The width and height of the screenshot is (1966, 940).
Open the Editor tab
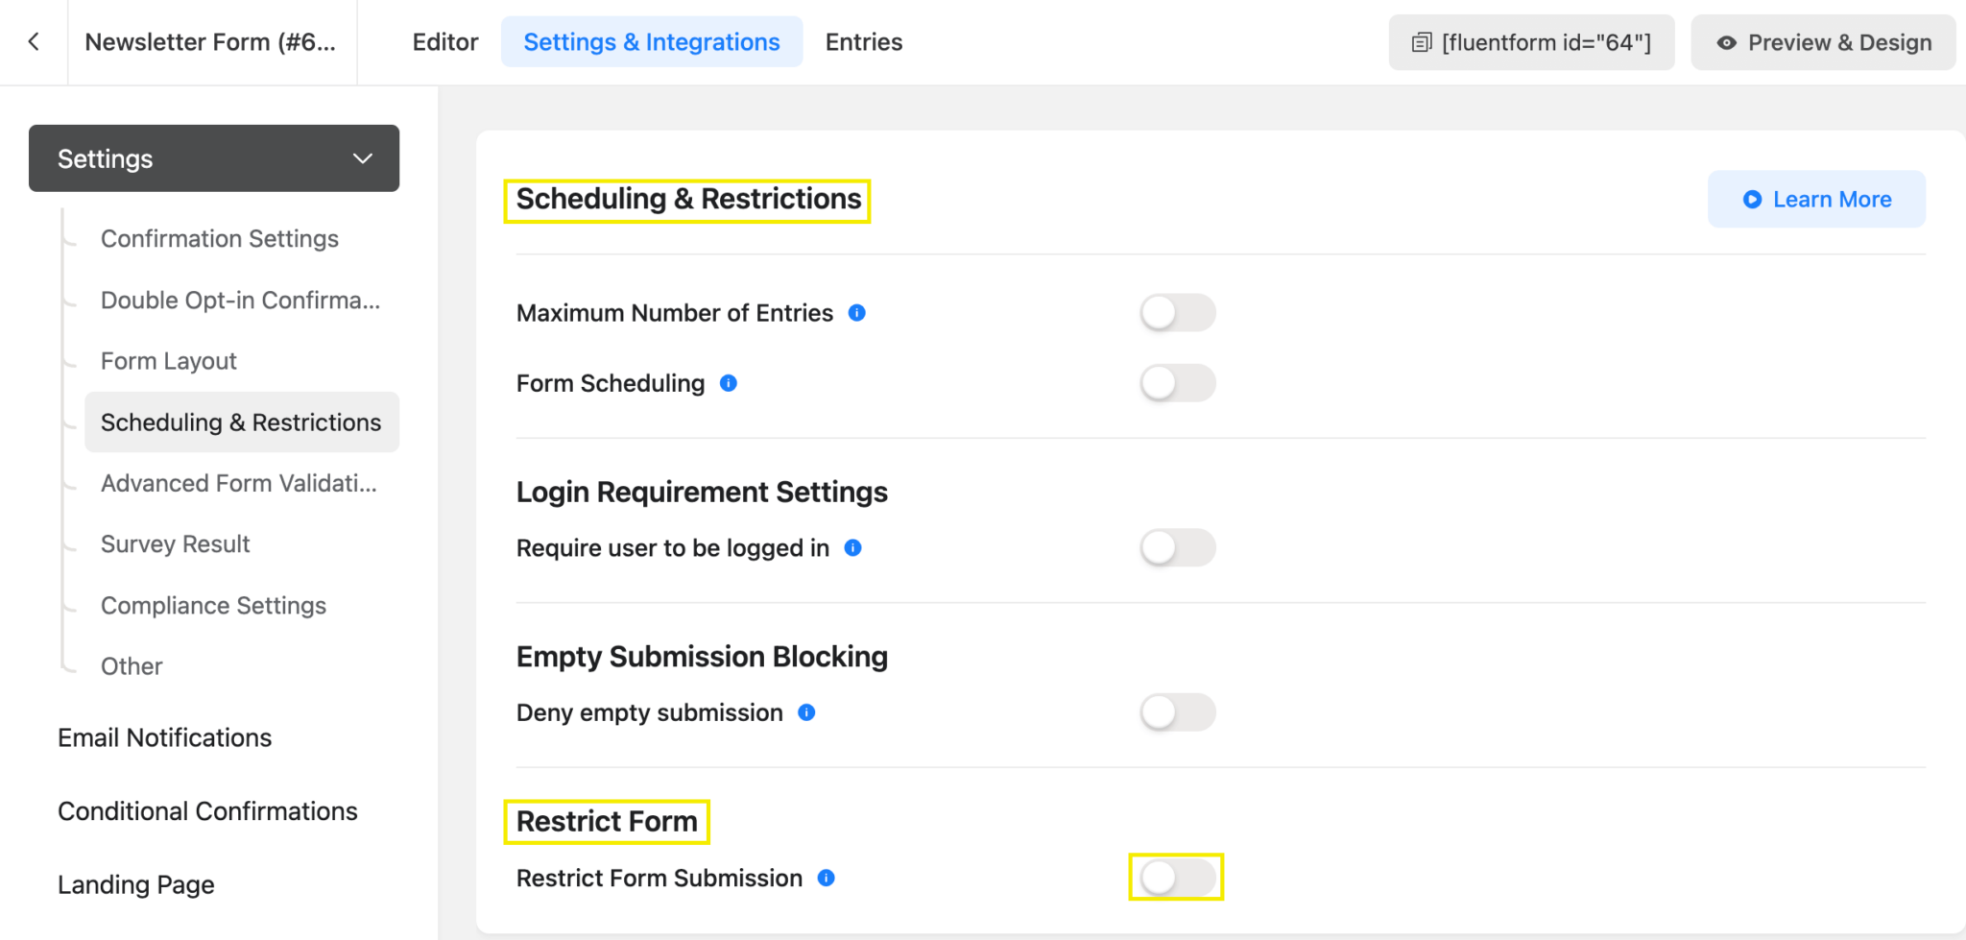click(x=445, y=42)
